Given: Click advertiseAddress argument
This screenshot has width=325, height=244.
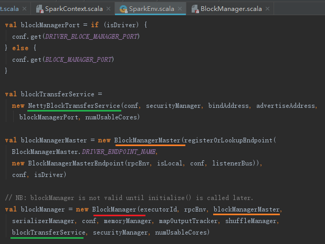Looking at the screenshot, I should (x=286, y=106).
